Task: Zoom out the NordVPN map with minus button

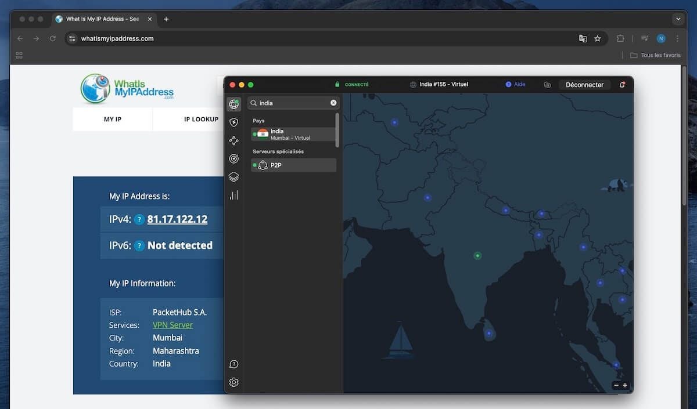Action: pyautogui.click(x=616, y=385)
